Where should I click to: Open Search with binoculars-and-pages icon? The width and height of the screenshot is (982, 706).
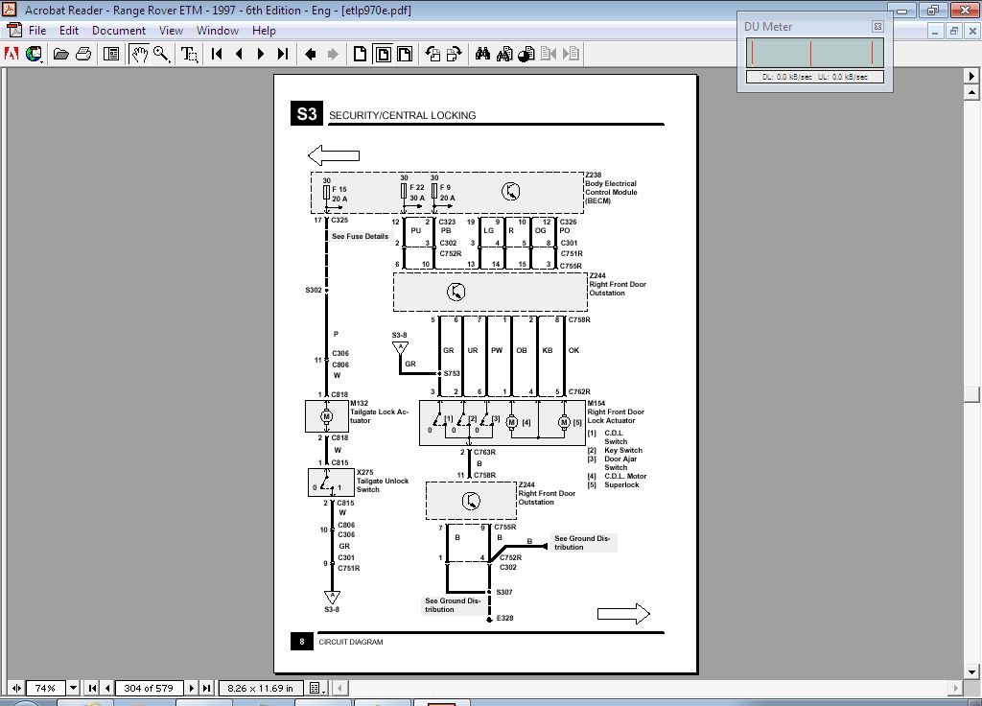coord(504,54)
